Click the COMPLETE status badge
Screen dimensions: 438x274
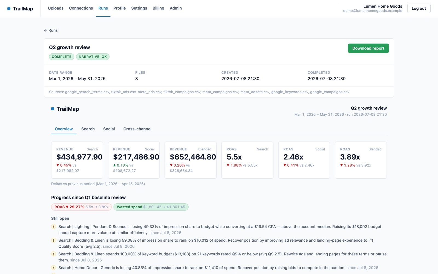[62, 57]
